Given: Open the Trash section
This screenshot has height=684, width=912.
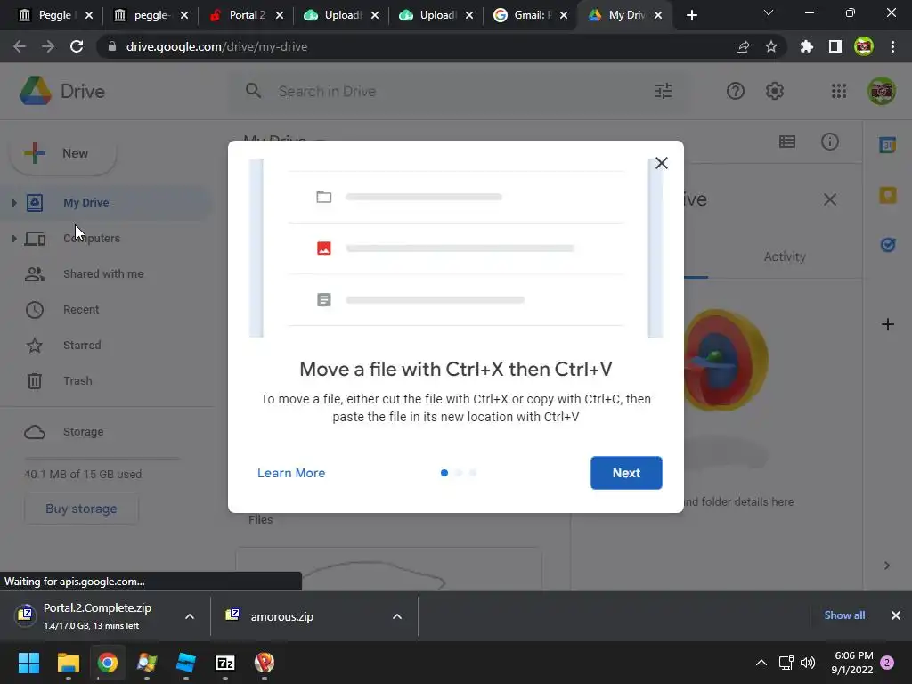Looking at the screenshot, I should coord(77,381).
